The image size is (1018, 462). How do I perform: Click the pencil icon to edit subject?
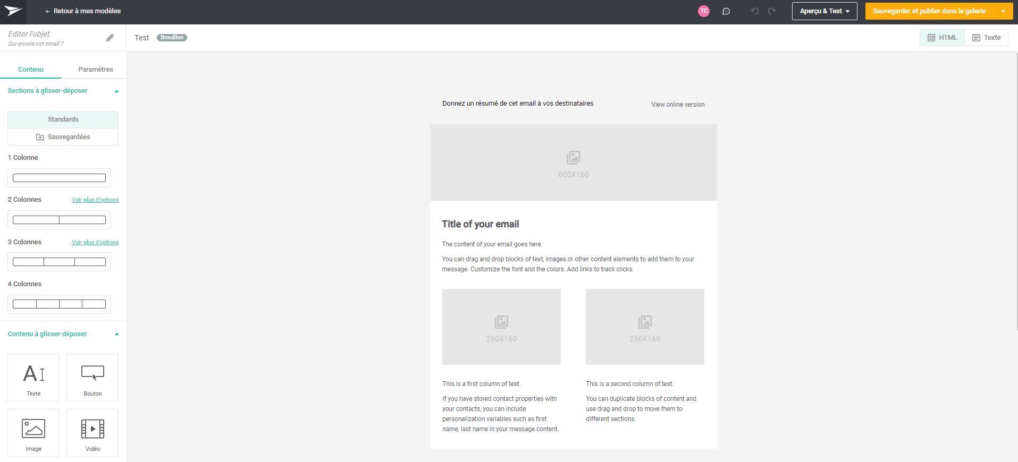110,38
